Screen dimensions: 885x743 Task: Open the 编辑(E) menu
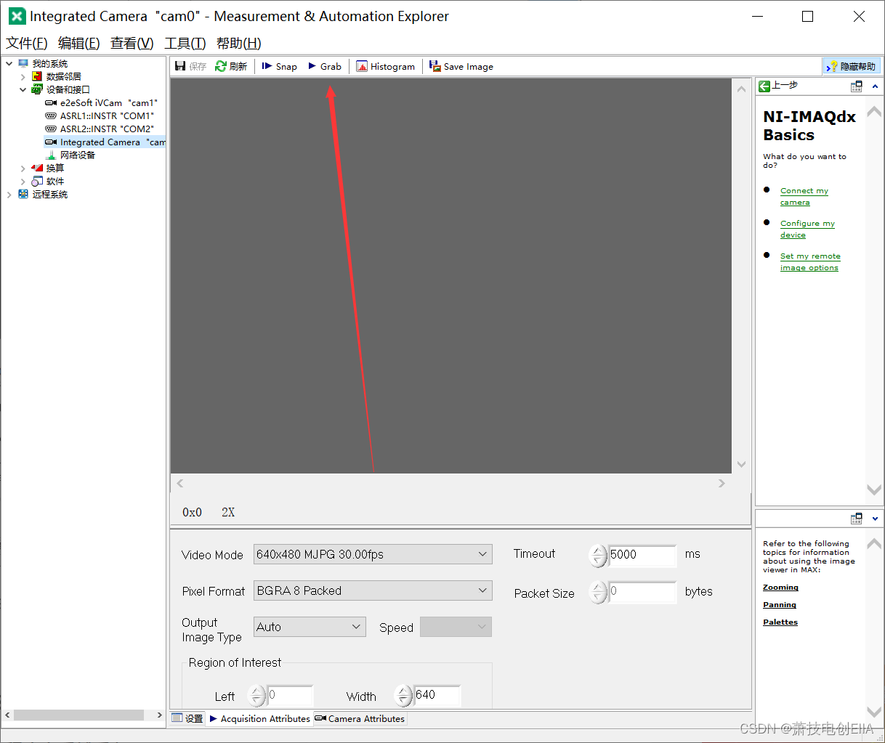click(x=79, y=44)
